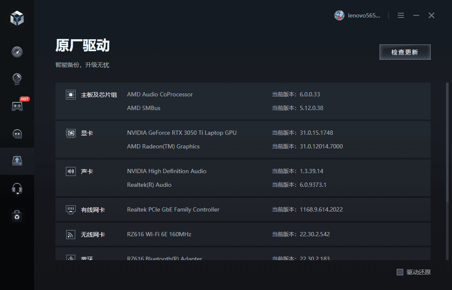Screen dimensions: 452x290
Task: Click the 原厂驱动 page title
Action: coord(82,45)
